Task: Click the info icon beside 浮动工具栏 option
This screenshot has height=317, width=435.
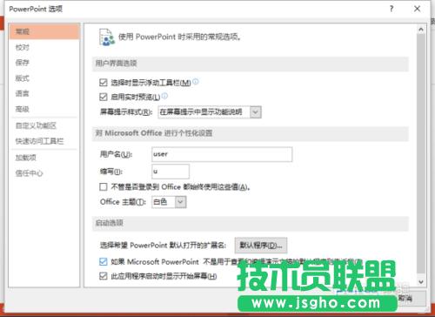Action: point(196,82)
